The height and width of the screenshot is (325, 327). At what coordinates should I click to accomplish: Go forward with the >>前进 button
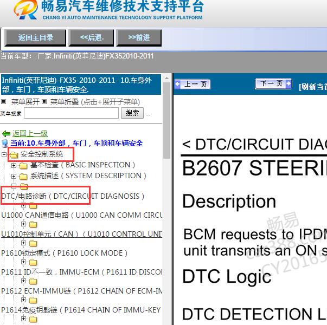[x=139, y=38]
